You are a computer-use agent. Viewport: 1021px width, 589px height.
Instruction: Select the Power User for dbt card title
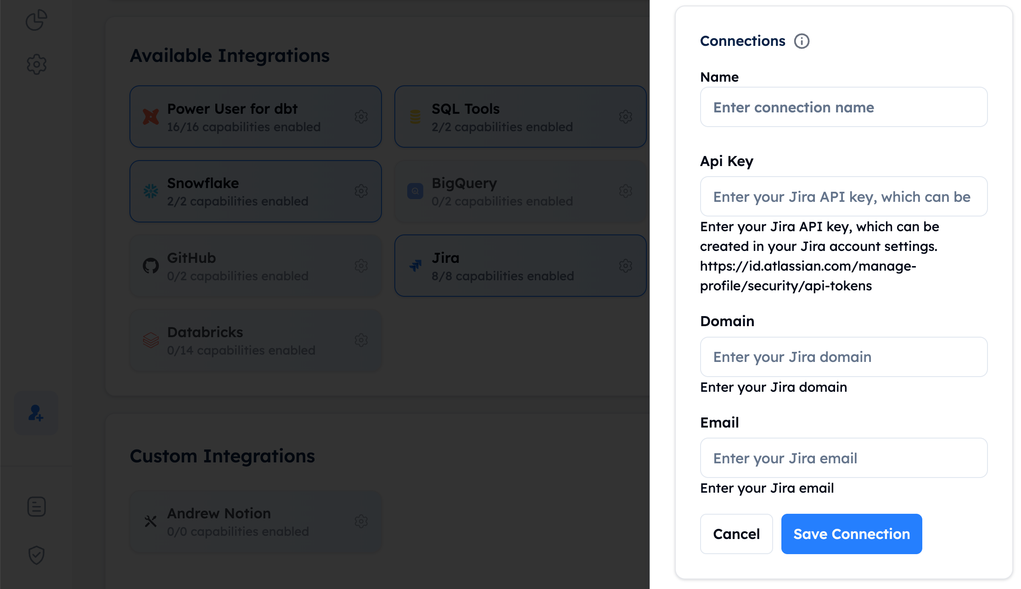coord(232,109)
